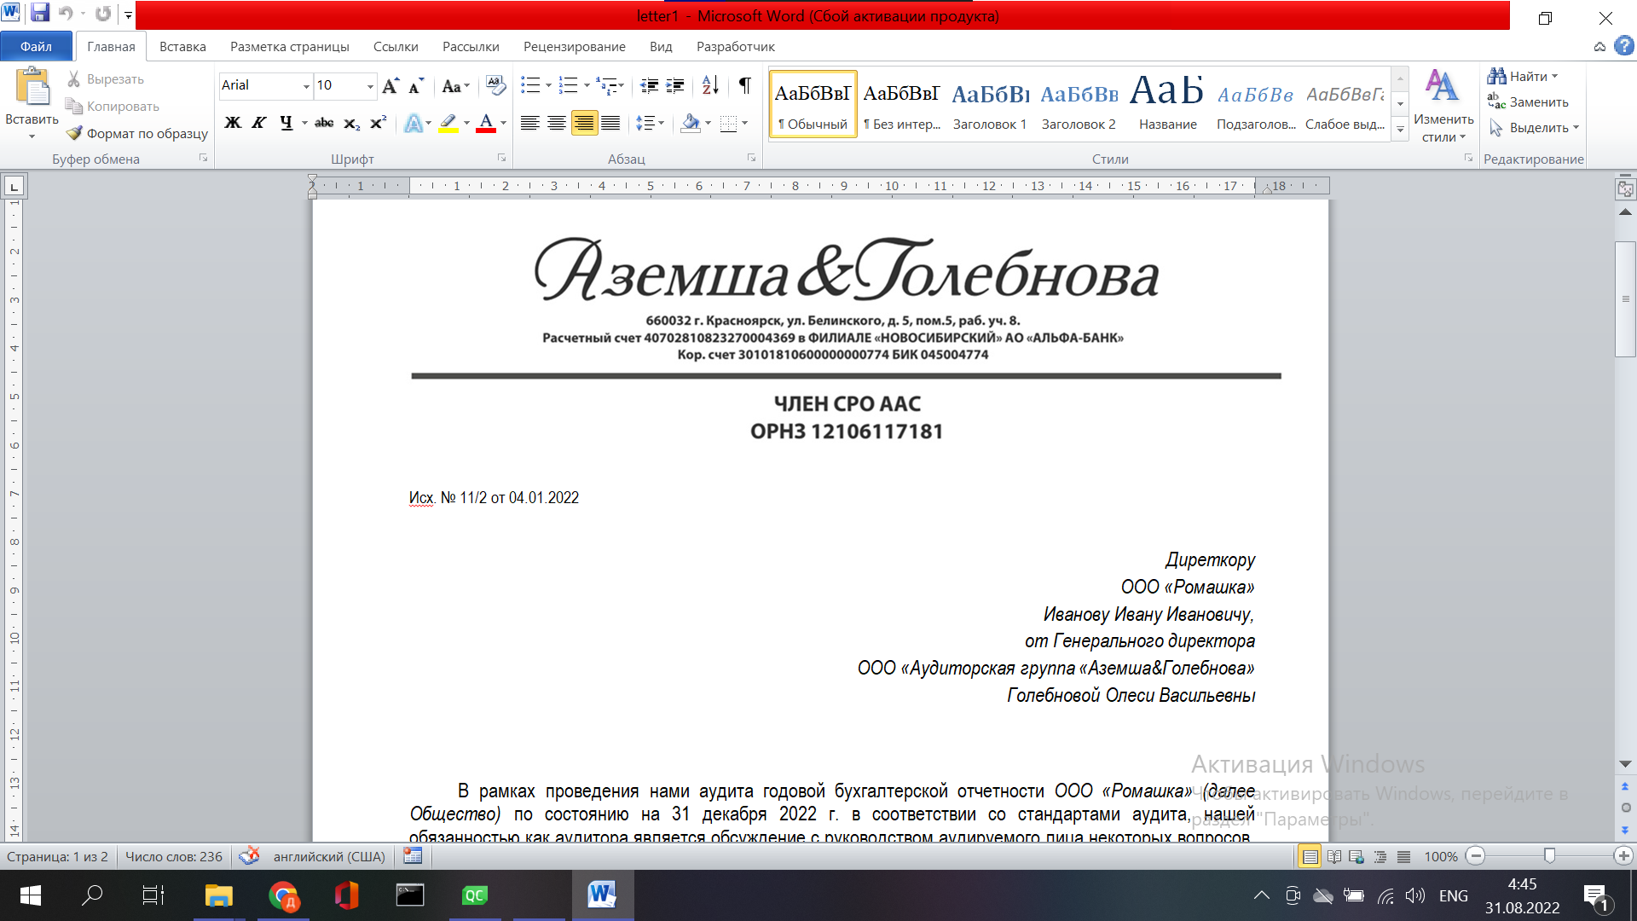Apply the Обычный (Normal) style
The height and width of the screenshot is (921, 1637).
point(813,104)
